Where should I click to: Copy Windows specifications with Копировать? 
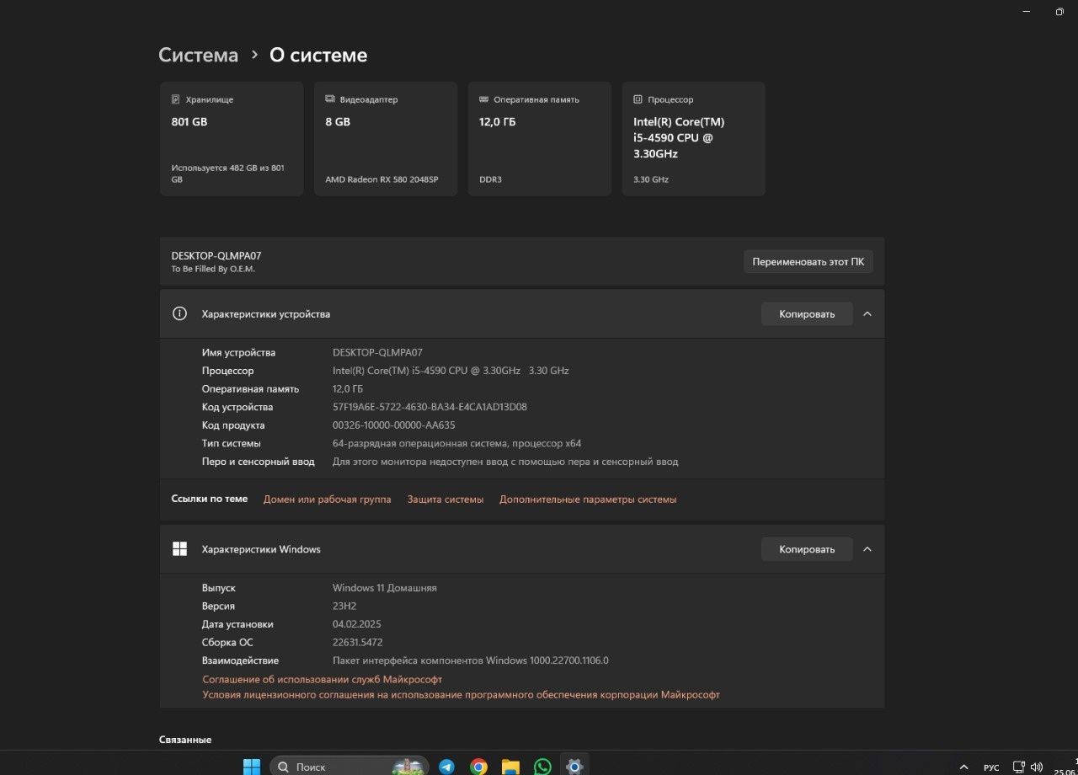pyautogui.click(x=807, y=549)
